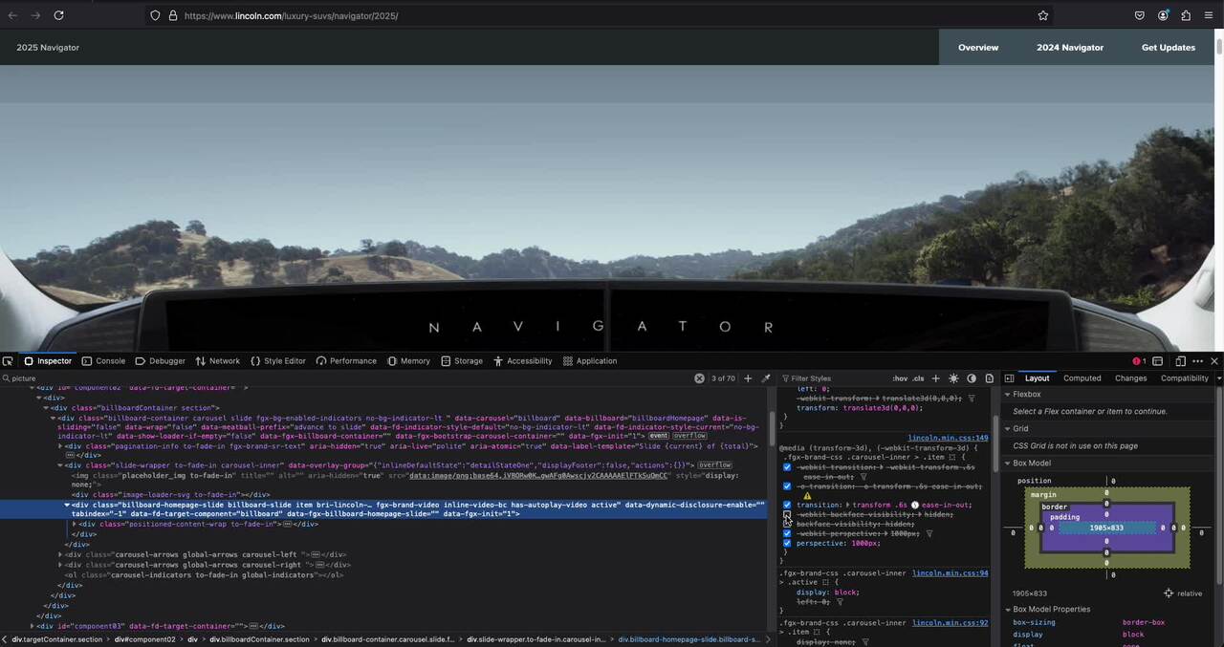Expand the component03 div node
The height and width of the screenshot is (647, 1224).
(32, 626)
